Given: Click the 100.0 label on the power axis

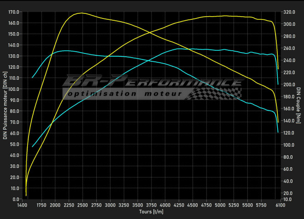Looking at the screenshot, I should (14, 89).
